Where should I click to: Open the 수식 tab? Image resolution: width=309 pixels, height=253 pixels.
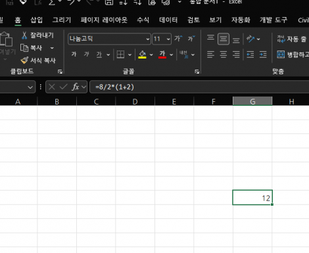tap(143, 20)
